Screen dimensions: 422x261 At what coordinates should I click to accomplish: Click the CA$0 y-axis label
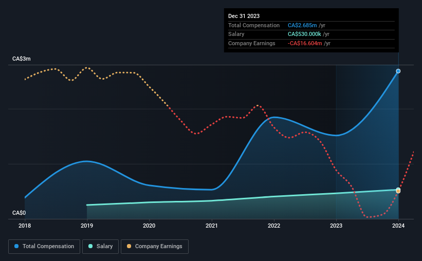click(x=19, y=213)
